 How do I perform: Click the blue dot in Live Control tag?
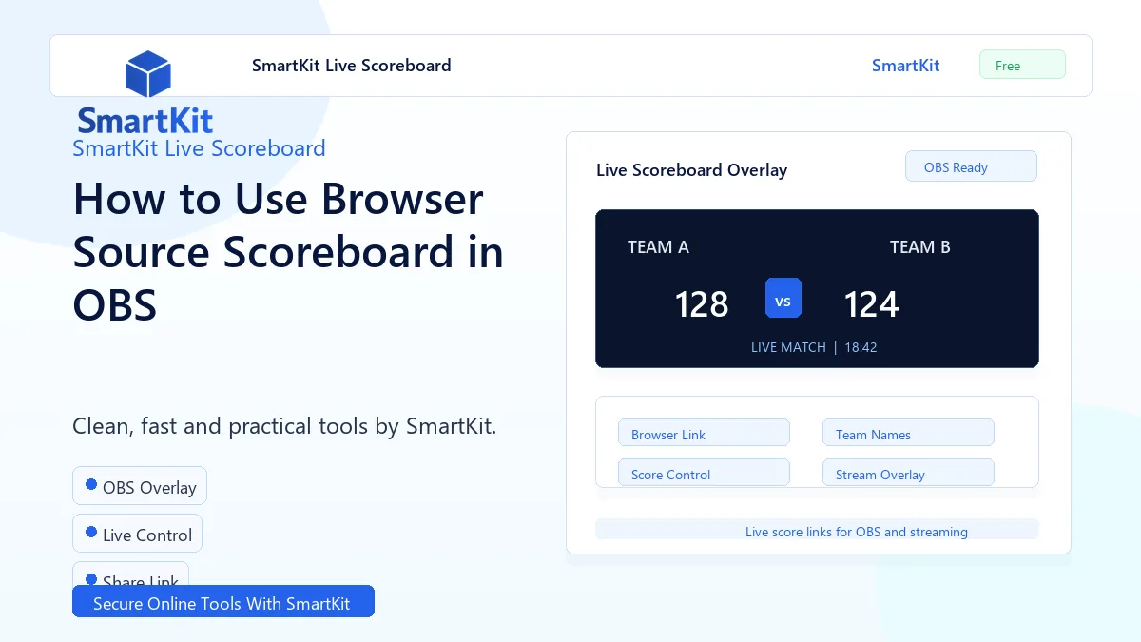pos(91,532)
